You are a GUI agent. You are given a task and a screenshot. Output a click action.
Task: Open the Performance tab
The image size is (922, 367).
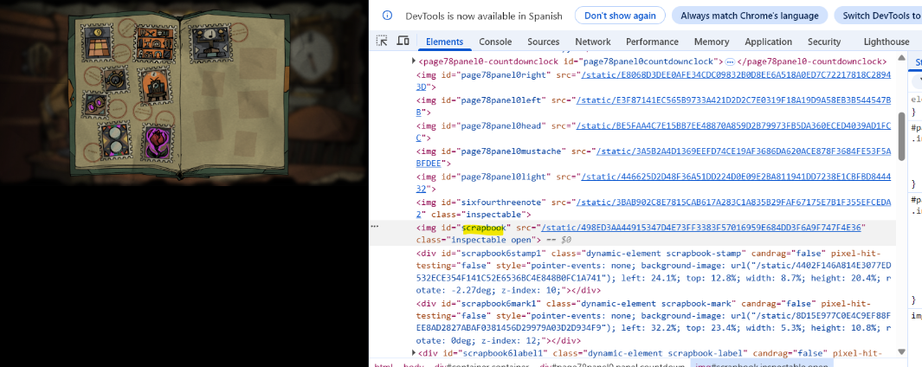pos(652,42)
